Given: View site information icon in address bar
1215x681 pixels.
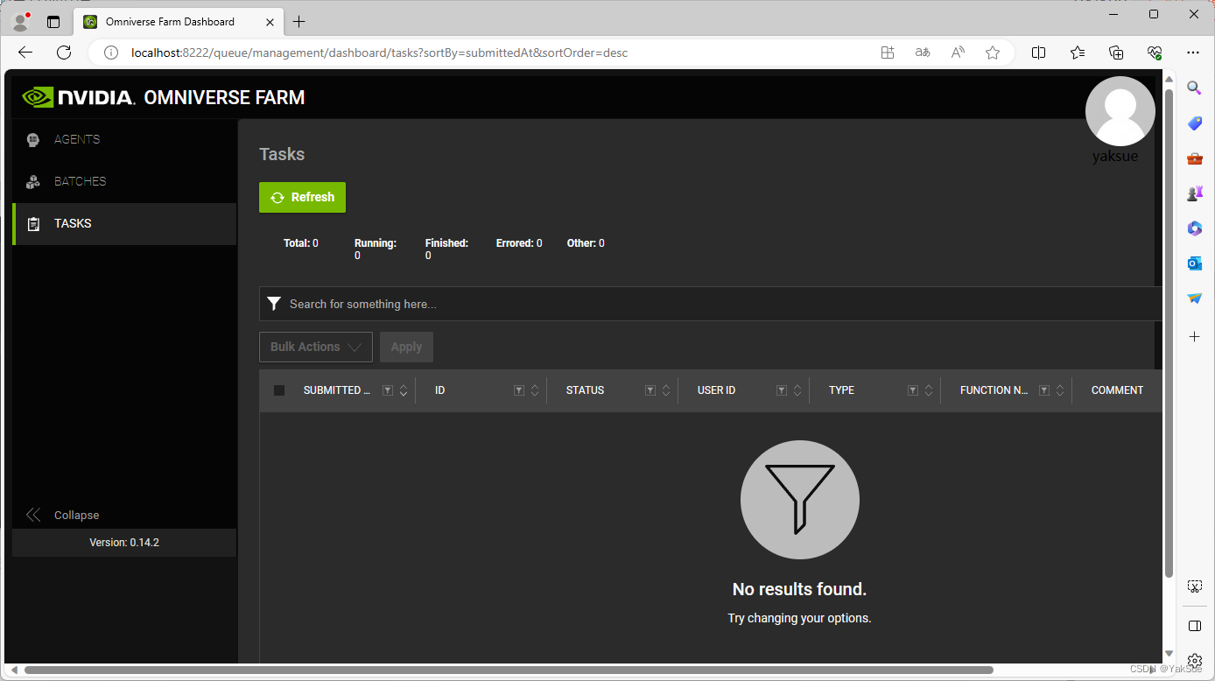Looking at the screenshot, I should pos(111,53).
